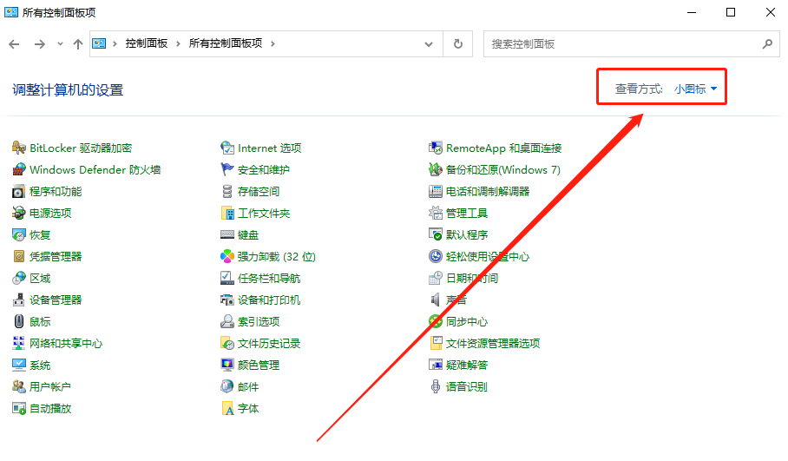Go up one level with up arrow
This screenshot has height=461, width=788.
coord(78,43)
